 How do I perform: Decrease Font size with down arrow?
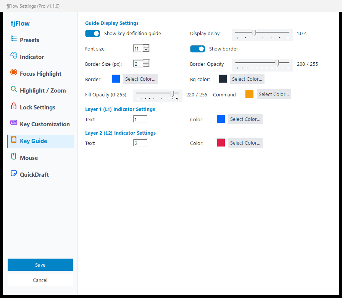pos(146,50)
